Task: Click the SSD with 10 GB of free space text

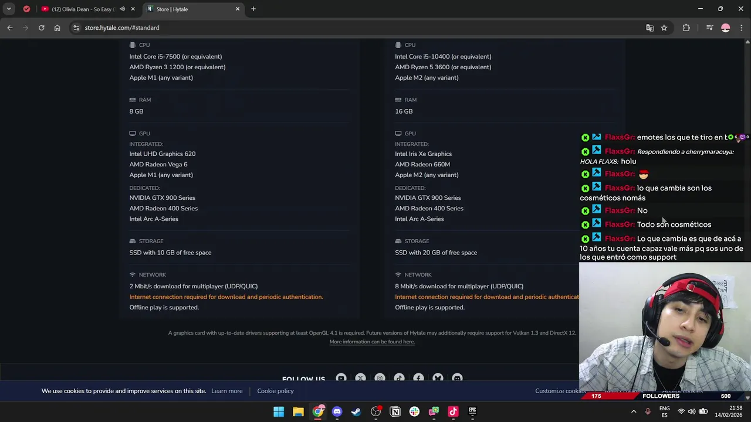Action: pyautogui.click(x=170, y=253)
